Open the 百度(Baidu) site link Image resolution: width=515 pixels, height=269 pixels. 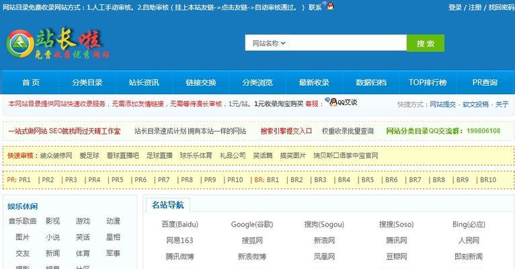tap(180, 225)
